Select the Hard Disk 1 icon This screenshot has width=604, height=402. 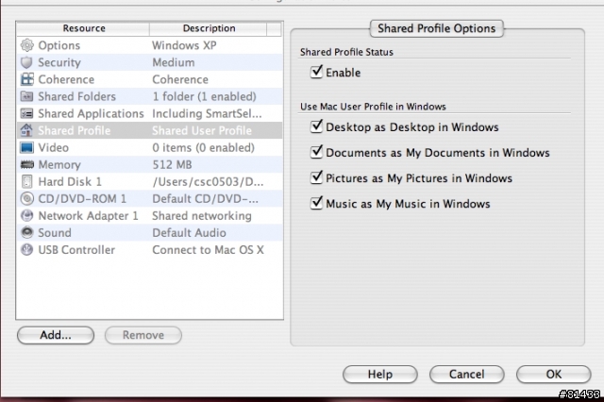tap(26, 181)
